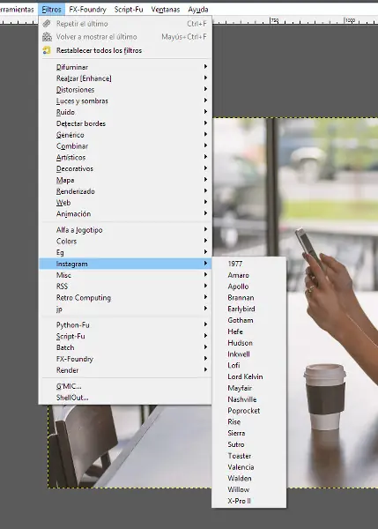The image size is (378, 529).
Task: Click the Restablecer todos los filtros icon
Action: coord(47,50)
